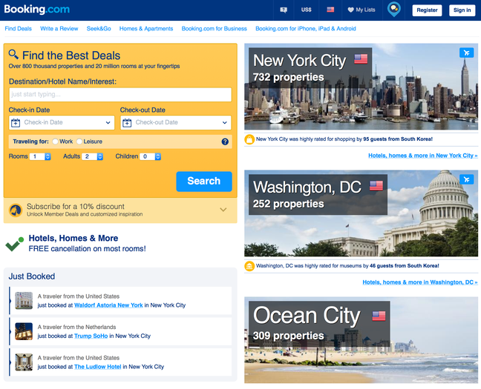Click the magnifying glass icon beside Find the Best Deals
Image resolution: width=481 pixels, height=389 pixels.
(13, 55)
